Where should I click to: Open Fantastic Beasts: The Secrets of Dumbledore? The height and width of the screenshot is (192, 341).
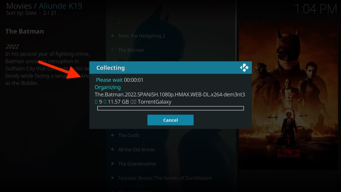point(165,178)
